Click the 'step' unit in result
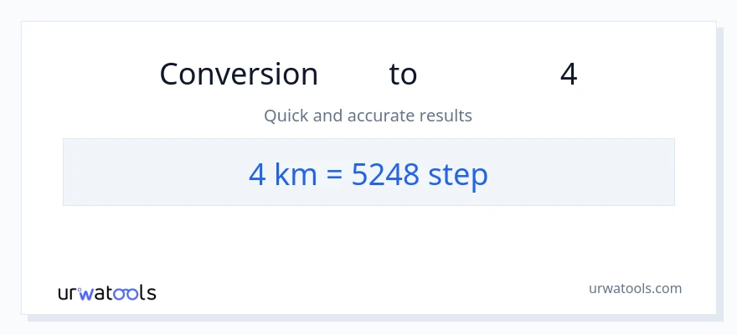 457,175
